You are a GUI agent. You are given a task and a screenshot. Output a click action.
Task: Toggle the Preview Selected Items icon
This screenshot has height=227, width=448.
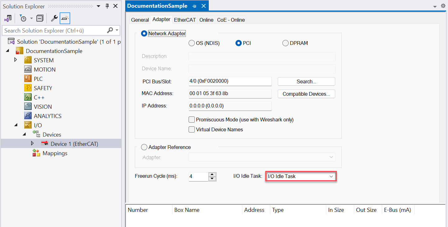(65, 19)
